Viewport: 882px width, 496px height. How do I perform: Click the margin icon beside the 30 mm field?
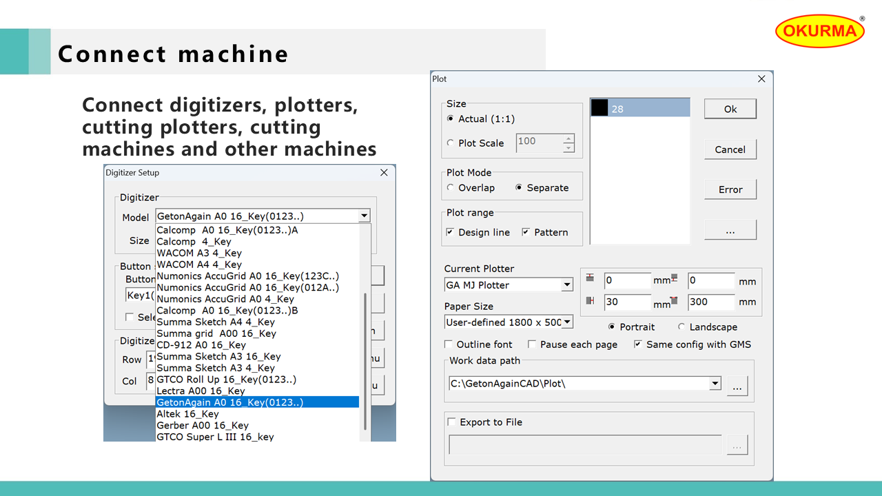pyautogui.click(x=590, y=301)
